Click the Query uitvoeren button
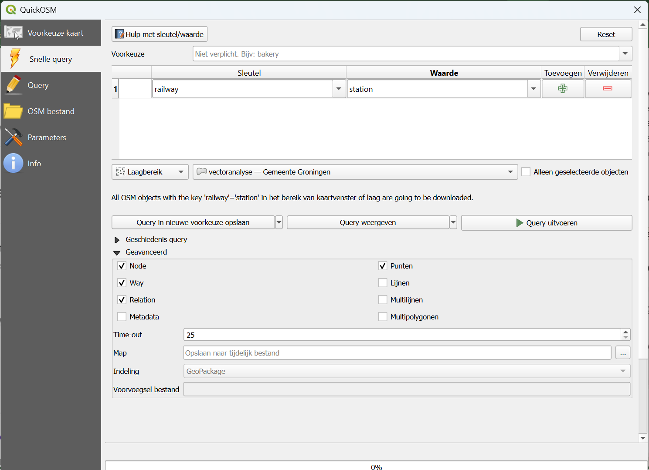This screenshot has height=470, width=649. click(x=547, y=223)
